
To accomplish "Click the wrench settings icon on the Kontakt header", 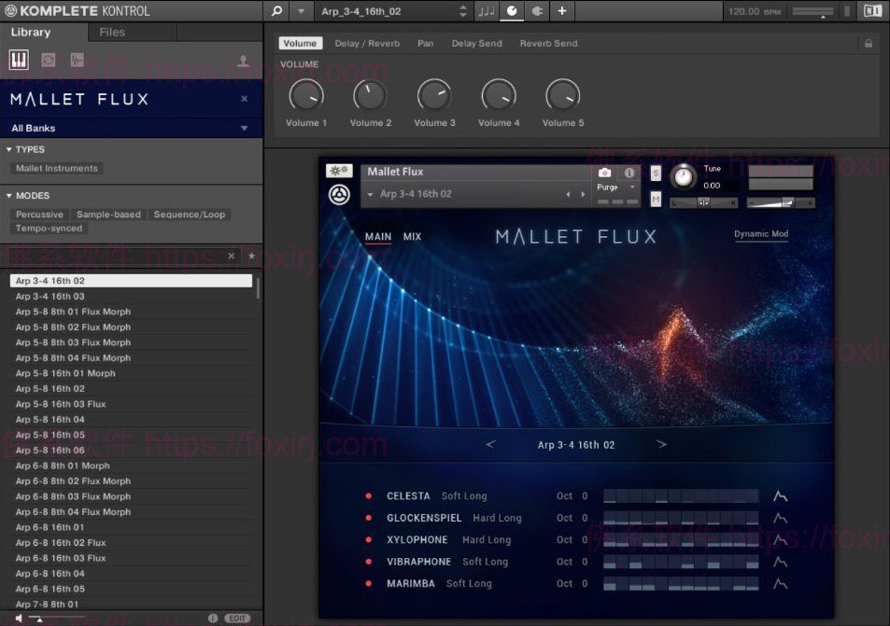I will point(337,170).
